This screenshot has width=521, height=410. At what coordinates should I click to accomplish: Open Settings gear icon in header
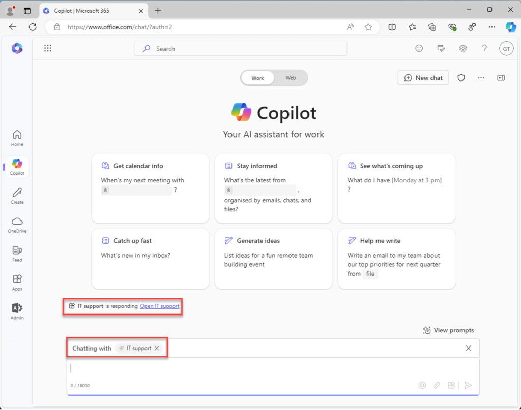(x=463, y=48)
